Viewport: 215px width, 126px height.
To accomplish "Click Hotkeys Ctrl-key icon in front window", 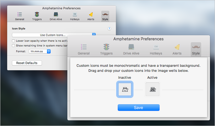I will [x=156, y=47].
